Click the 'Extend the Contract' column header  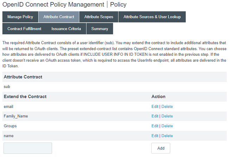click(x=25, y=97)
